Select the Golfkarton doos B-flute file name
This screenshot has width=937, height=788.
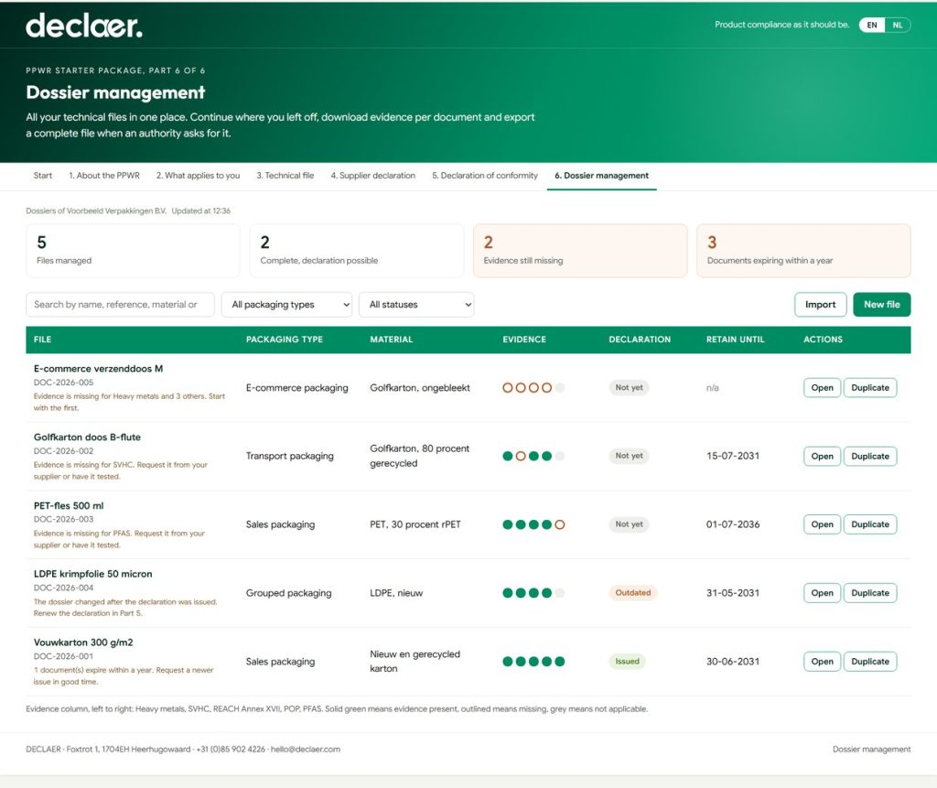[87, 437]
